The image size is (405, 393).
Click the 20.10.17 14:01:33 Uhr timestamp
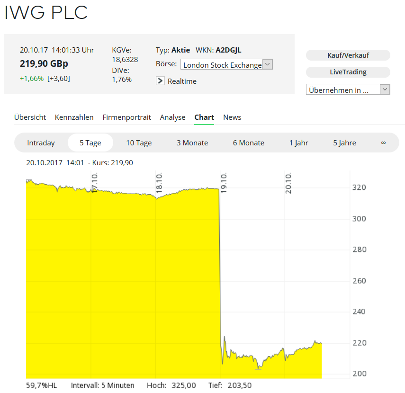57,50
